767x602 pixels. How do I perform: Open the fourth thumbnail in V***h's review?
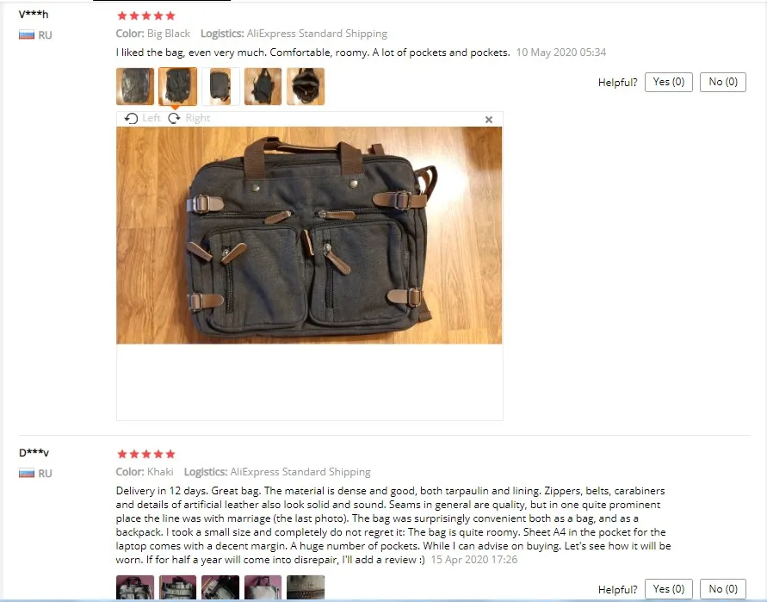tap(263, 87)
